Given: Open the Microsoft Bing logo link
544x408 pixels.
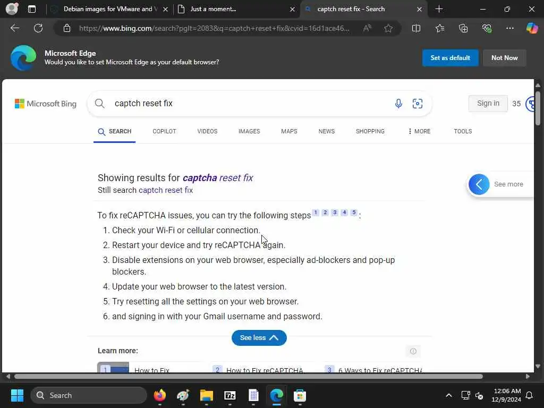Looking at the screenshot, I should tap(46, 104).
